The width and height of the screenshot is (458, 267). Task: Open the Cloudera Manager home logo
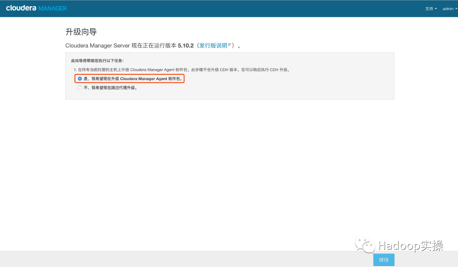pos(36,8)
